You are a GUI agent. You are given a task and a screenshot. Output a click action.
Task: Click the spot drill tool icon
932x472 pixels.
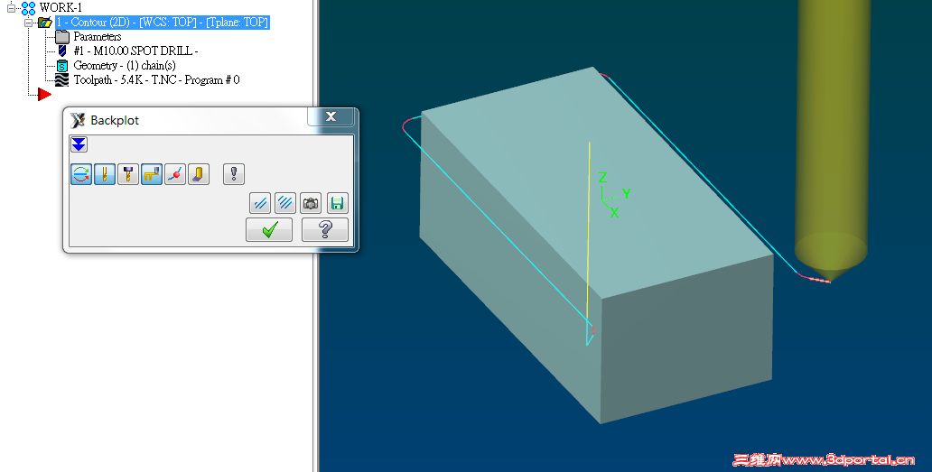pyautogui.click(x=61, y=51)
